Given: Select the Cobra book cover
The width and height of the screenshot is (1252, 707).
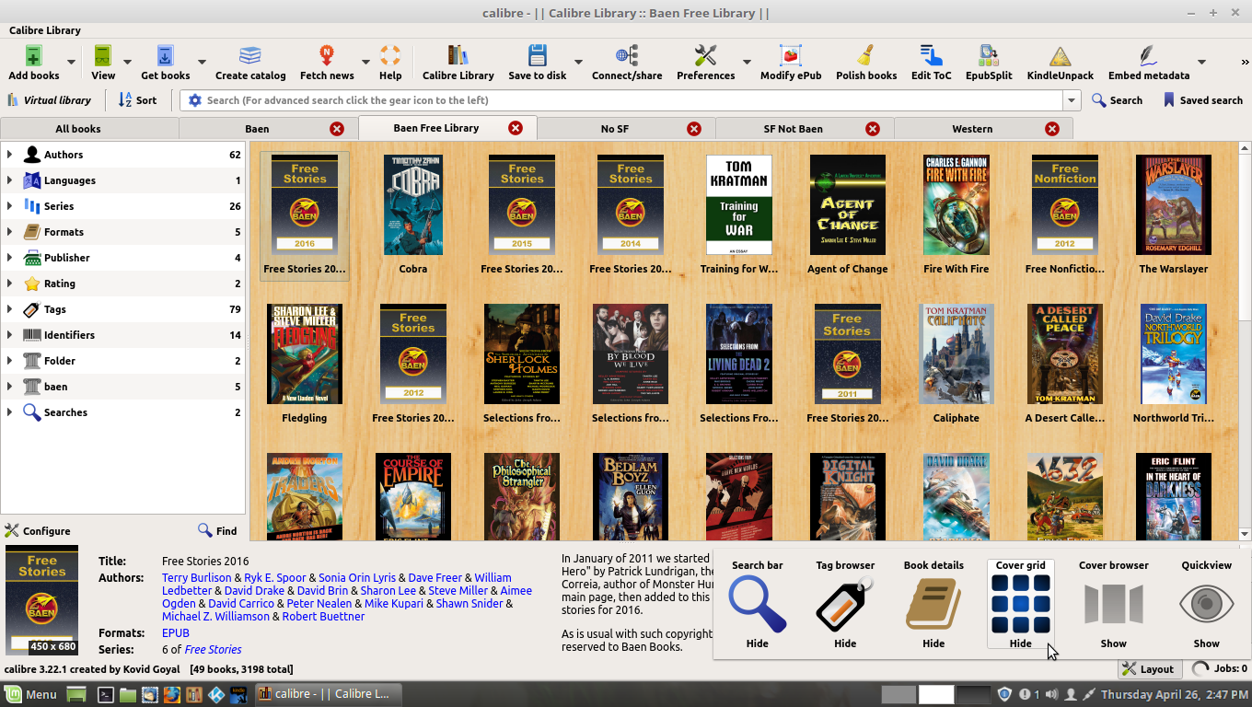Looking at the screenshot, I should pyautogui.click(x=413, y=205).
